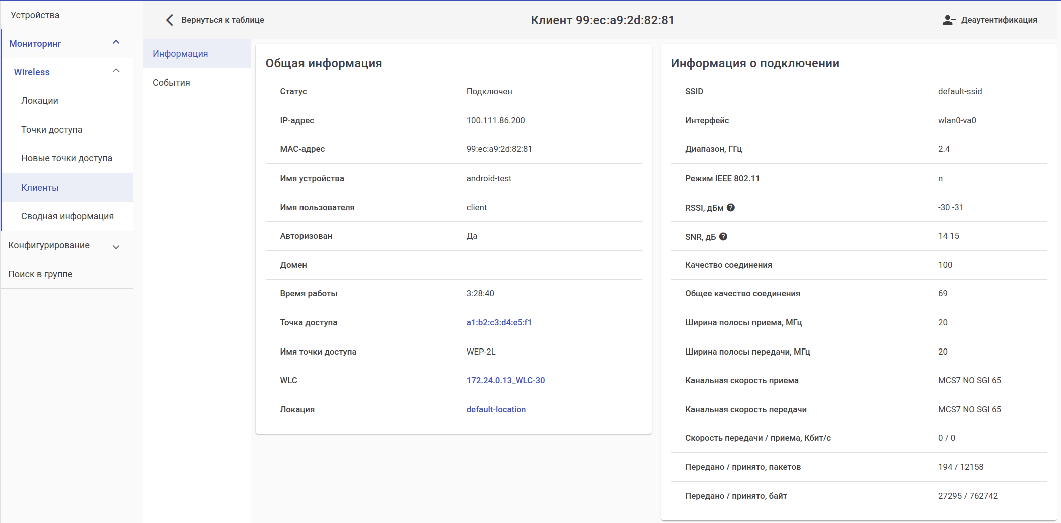Image resolution: width=1061 pixels, height=523 pixels.
Task: Select the Информация tab
Action: coord(180,54)
